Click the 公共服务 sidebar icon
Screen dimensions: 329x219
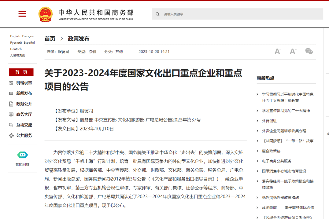(11, 136)
